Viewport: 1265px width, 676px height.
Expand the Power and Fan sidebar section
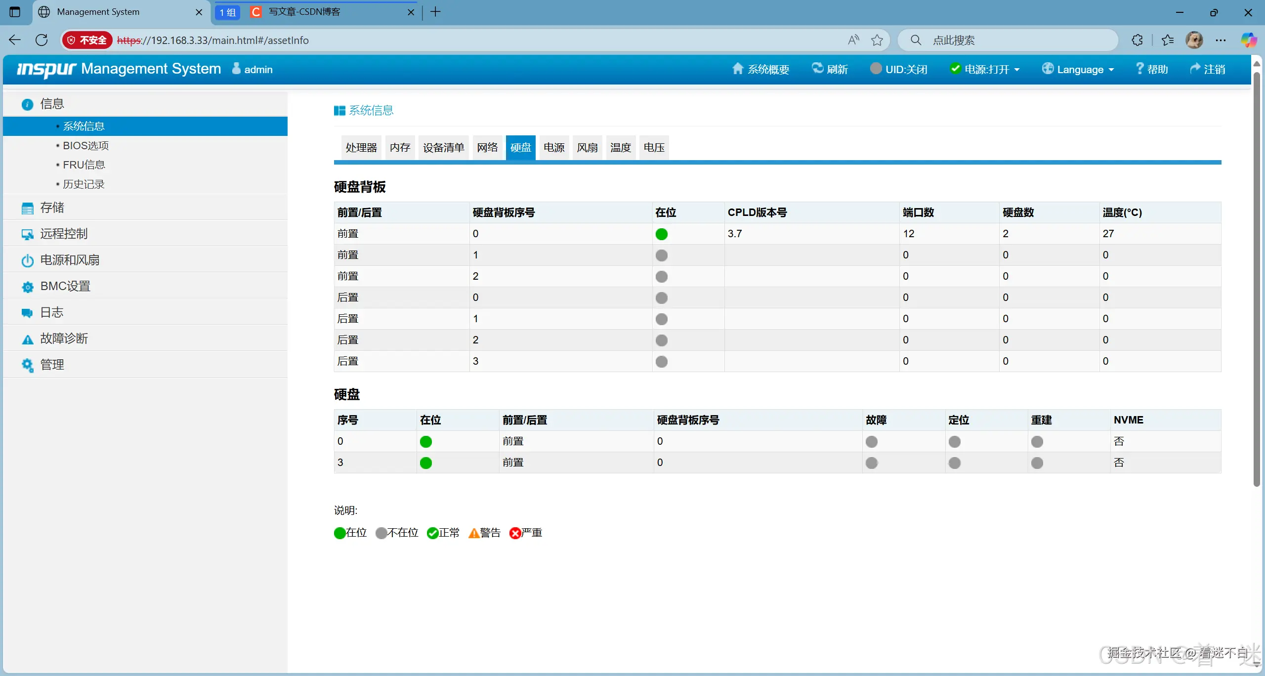69,260
